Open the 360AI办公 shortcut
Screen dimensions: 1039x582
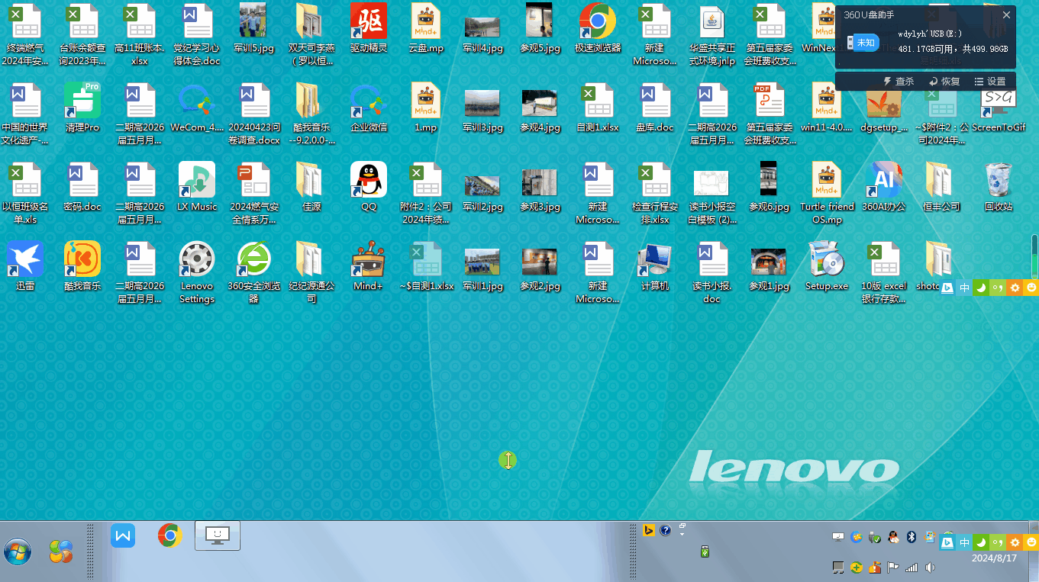[x=884, y=187]
